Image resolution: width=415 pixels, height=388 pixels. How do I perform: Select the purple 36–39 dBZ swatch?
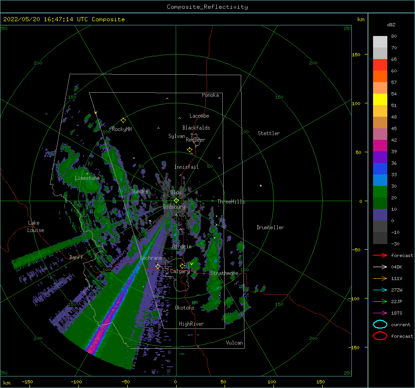pyautogui.click(x=380, y=157)
